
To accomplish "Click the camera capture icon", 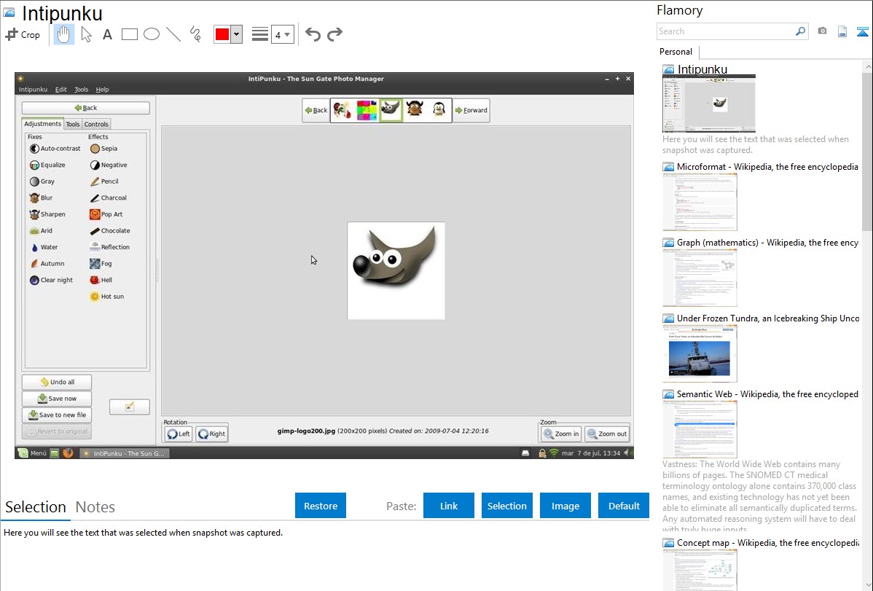I will click(822, 31).
